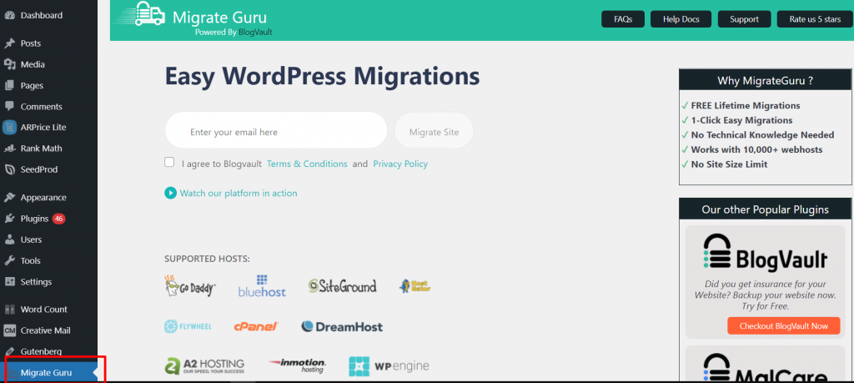The image size is (854, 383).
Task: Click the email input field
Action: (276, 130)
